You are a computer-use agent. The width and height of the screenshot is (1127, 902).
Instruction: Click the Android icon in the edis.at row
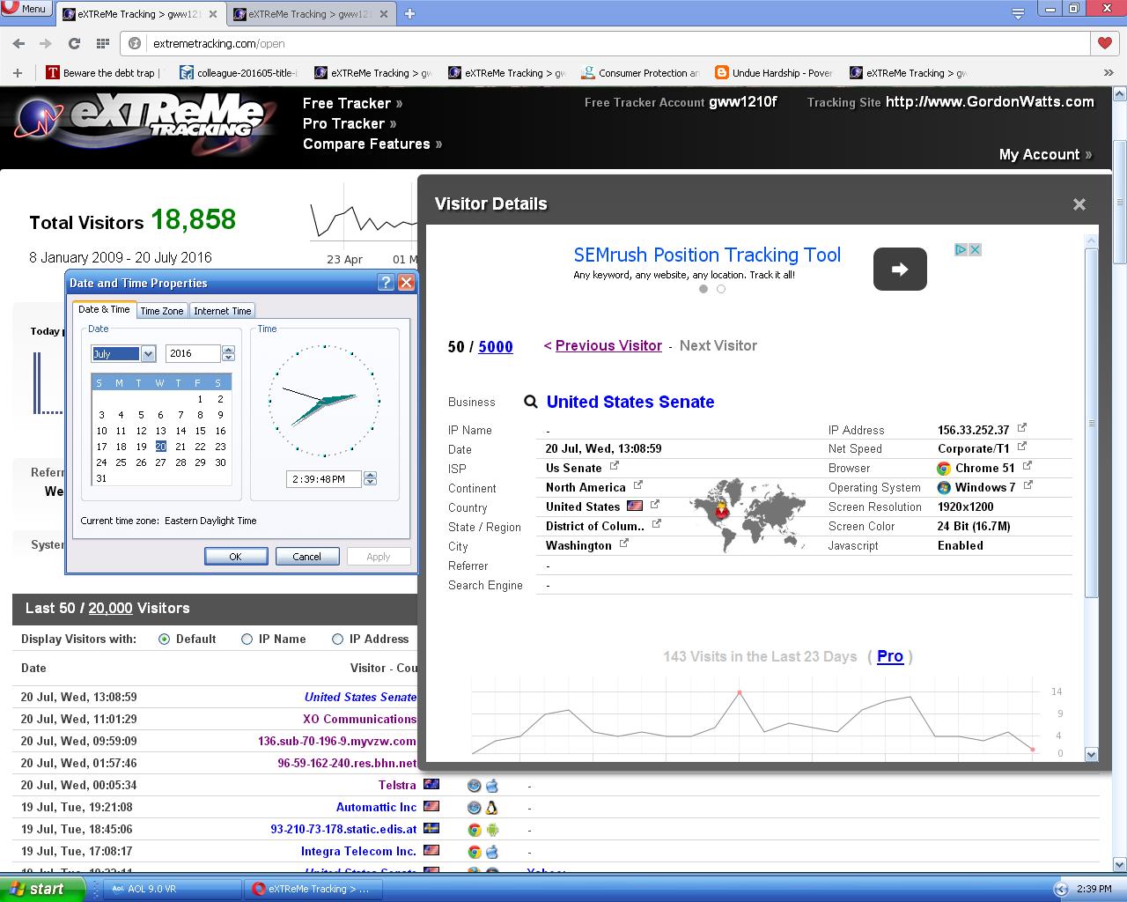tap(492, 829)
